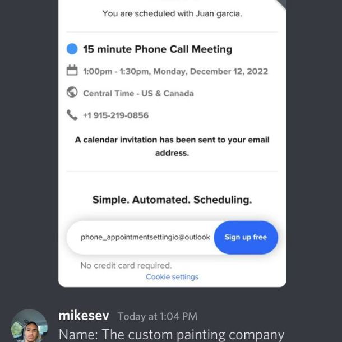The image size is (342, 342).
Task: Click the Central Time - US & Canada text
Action: point(138,94)
